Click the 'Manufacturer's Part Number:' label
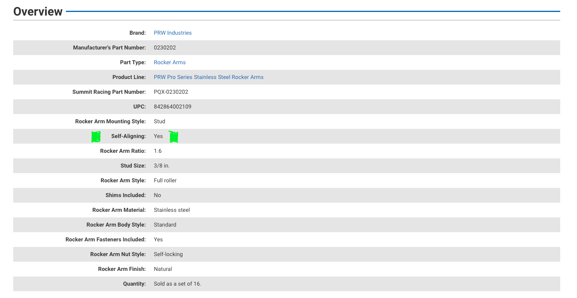Screen dimensions: 577x298 [109, 47]
